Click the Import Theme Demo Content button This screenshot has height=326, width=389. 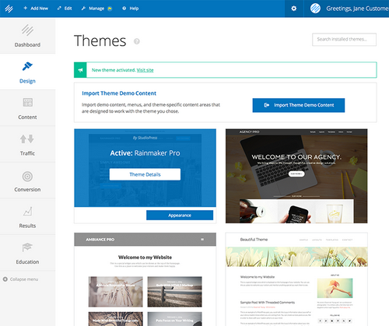(x=299, y=105)
